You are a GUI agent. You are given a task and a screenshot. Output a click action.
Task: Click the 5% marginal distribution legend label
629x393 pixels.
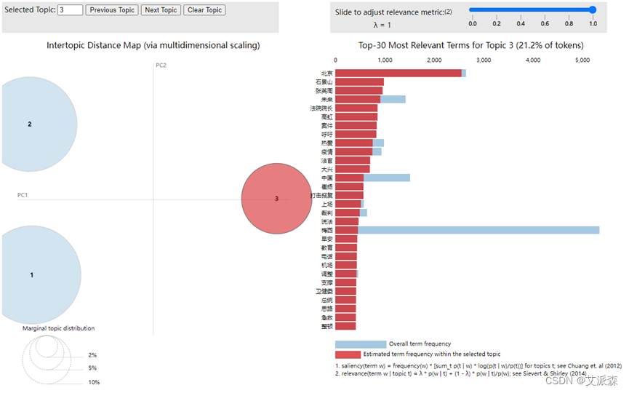tap(92, 368)
